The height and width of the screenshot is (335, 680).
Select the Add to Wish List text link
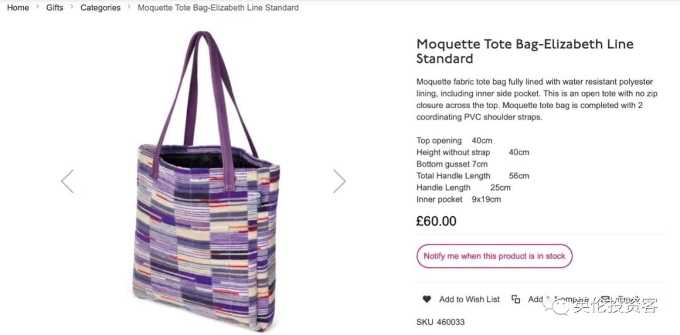[469, 299]
